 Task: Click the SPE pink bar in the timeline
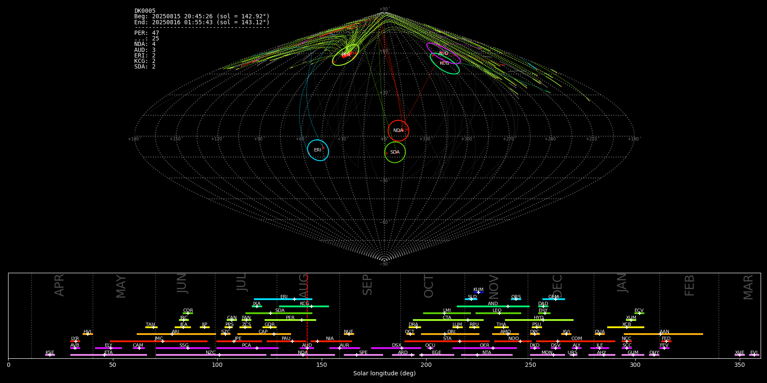[363, 355]
